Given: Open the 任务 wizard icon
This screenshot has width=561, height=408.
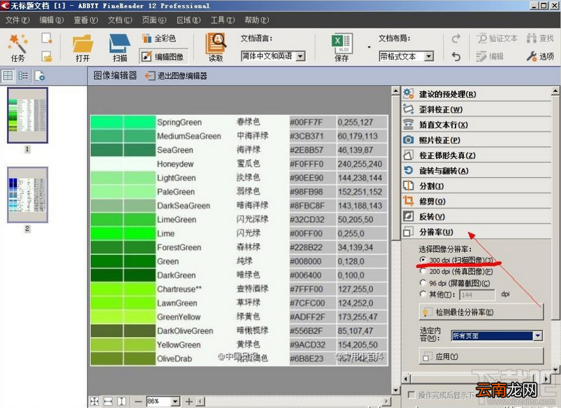Looking at the screenshot, I should 18,47.
